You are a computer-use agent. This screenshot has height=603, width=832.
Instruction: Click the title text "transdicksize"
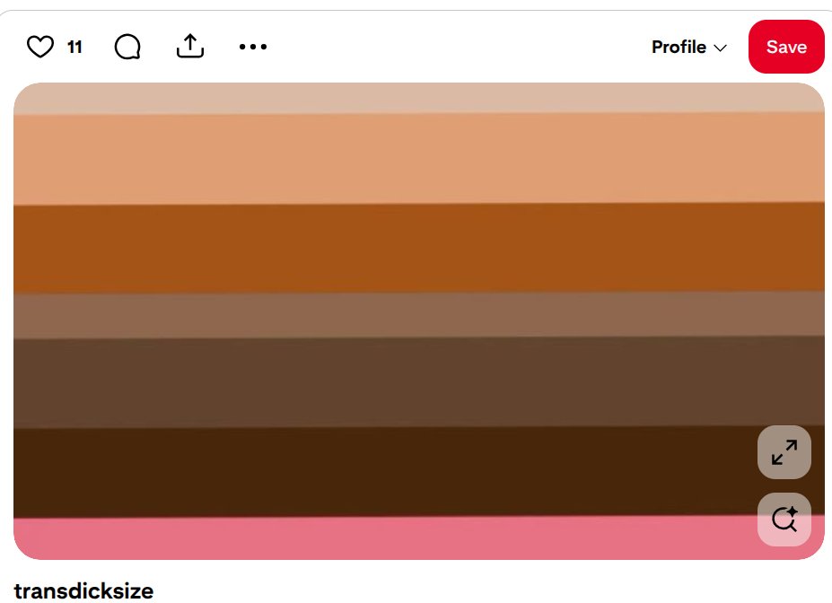[x=83, y=590]
